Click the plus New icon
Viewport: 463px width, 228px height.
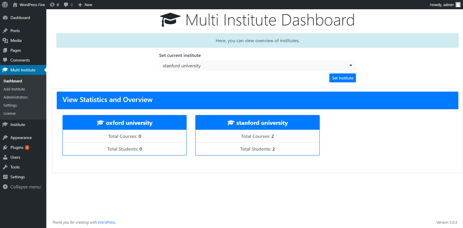click(80, 5)
